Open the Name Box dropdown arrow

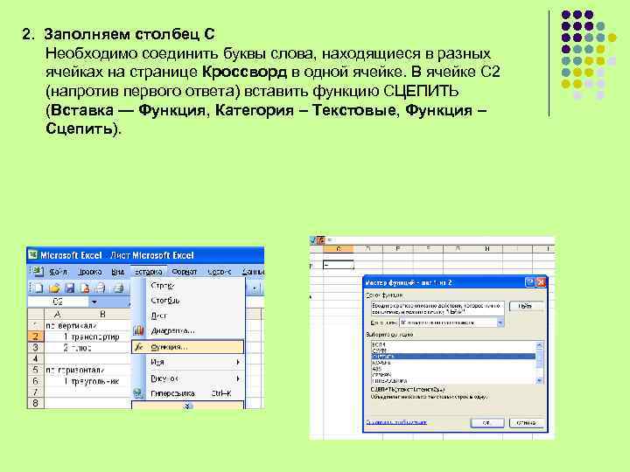click(x=94, y=302)
